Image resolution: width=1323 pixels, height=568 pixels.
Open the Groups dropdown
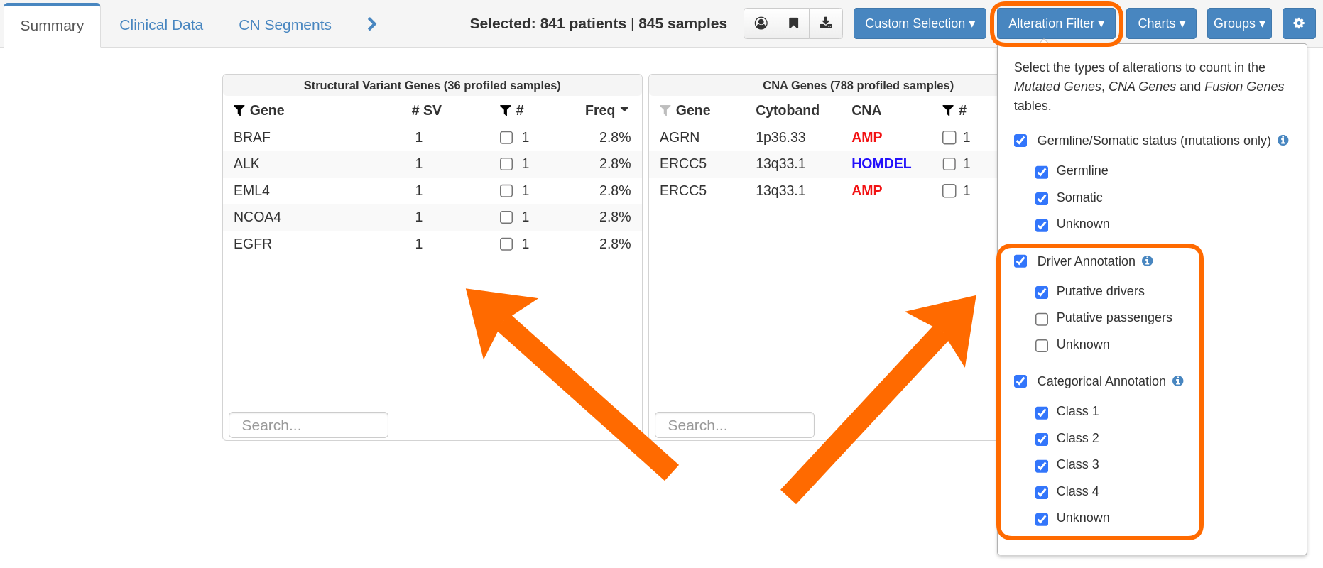tap(1239, 23)
